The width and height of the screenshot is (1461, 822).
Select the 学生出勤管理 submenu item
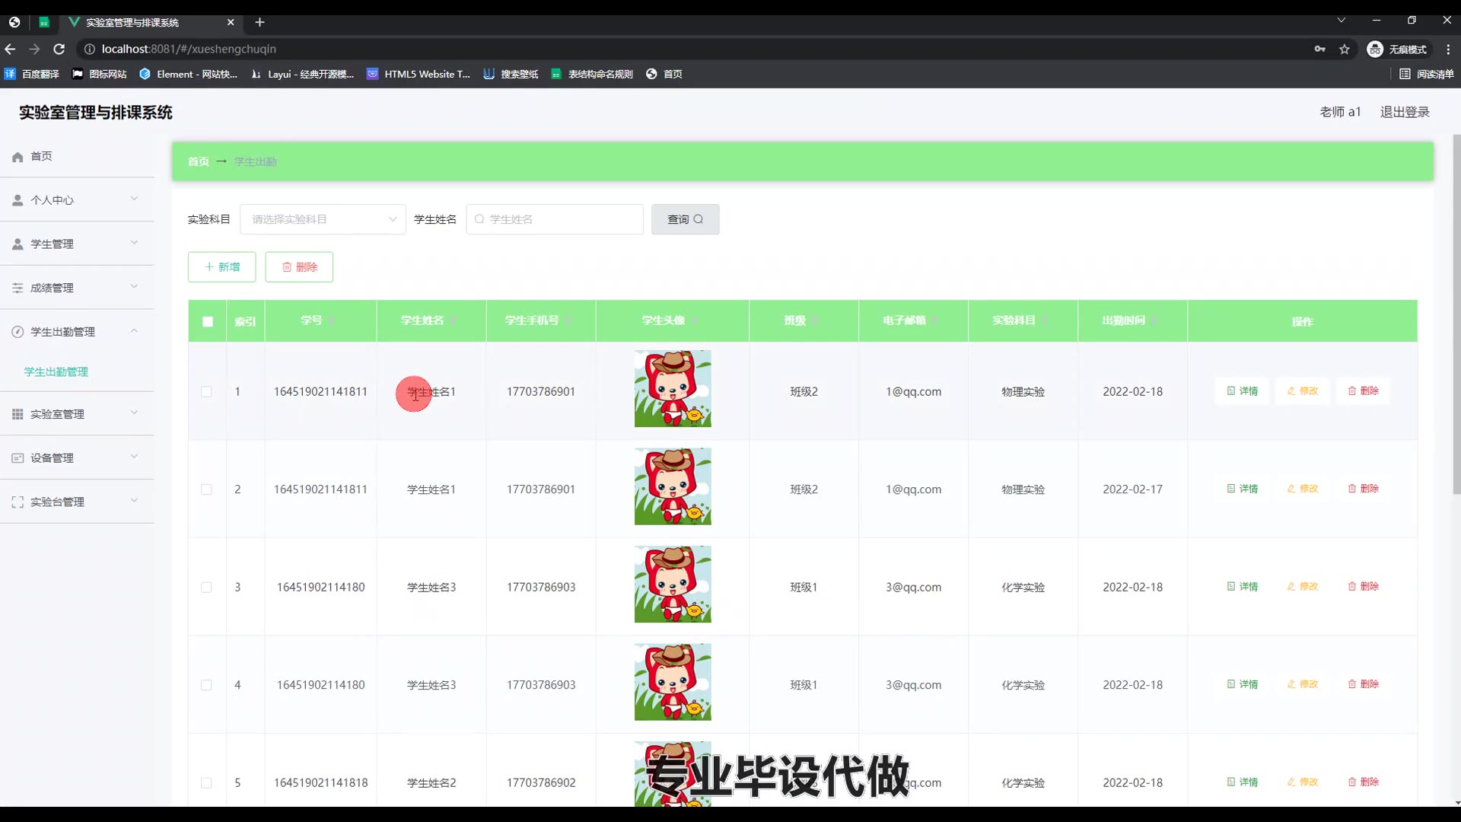point(56,371)
